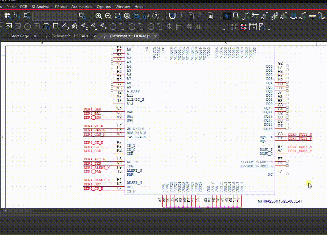Choose the place bus tool

pyautogui.click(x=303, y=16)
